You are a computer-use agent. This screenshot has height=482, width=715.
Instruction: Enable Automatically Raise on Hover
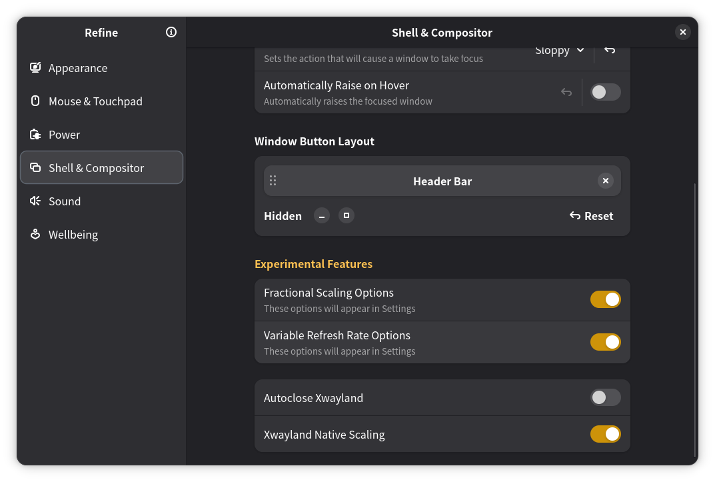click(x=605, y=92)
